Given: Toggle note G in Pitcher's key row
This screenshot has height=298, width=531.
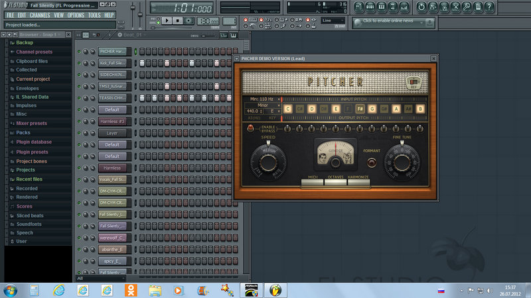Looking at the screenshot, I should 372,109.
